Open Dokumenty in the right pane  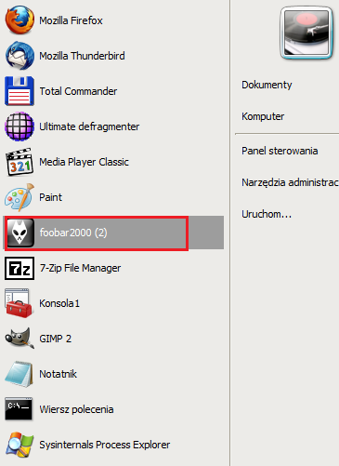267,85
